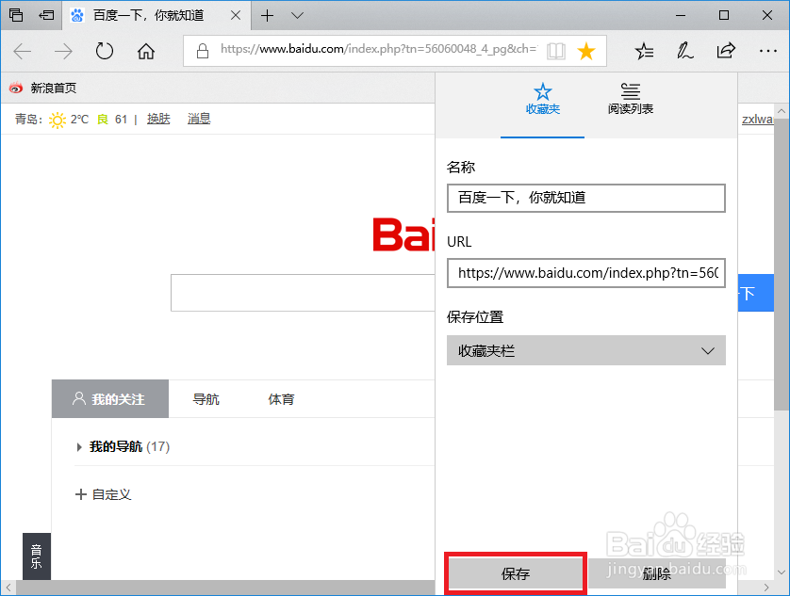Switch to the 阅读列表 tab
This screenshot has height=596, width=790.
[631, 100]
